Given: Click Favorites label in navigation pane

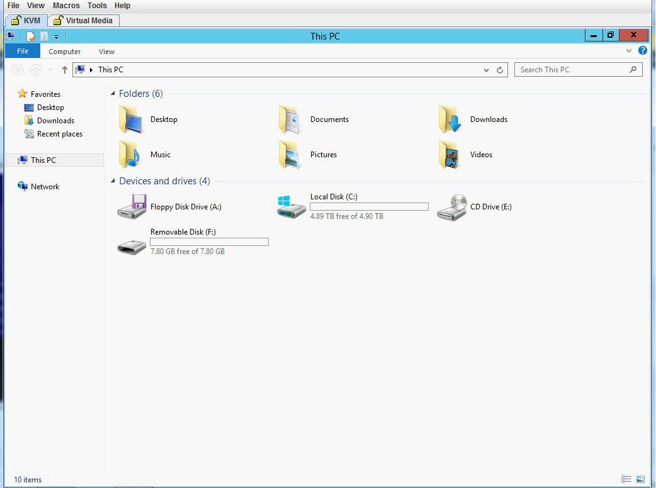Looking at the screenshot, I should click(x=45, y=94).
